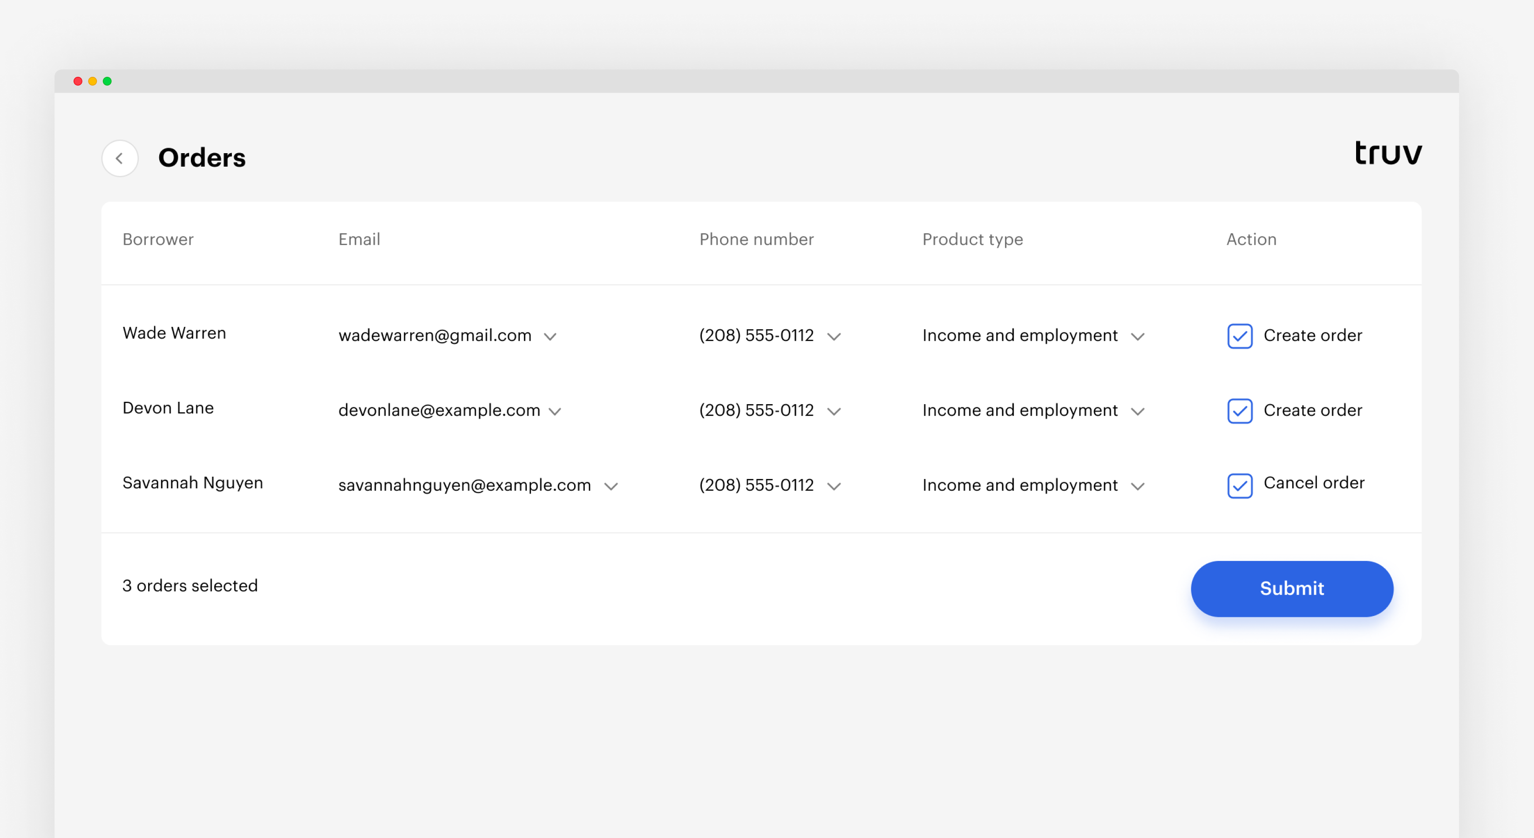Open Wade Warren's phone number dropdown
This screenshot has width=1534, height=838.
point(834,337)
